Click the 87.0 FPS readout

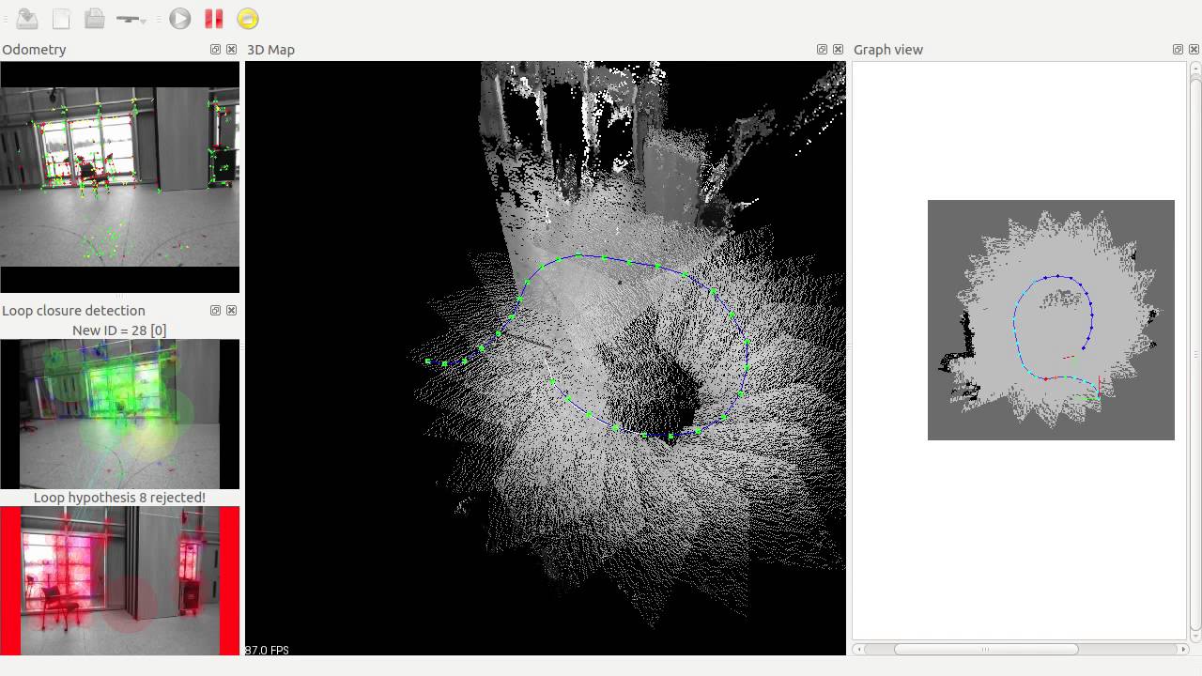[x=268, y=650]
